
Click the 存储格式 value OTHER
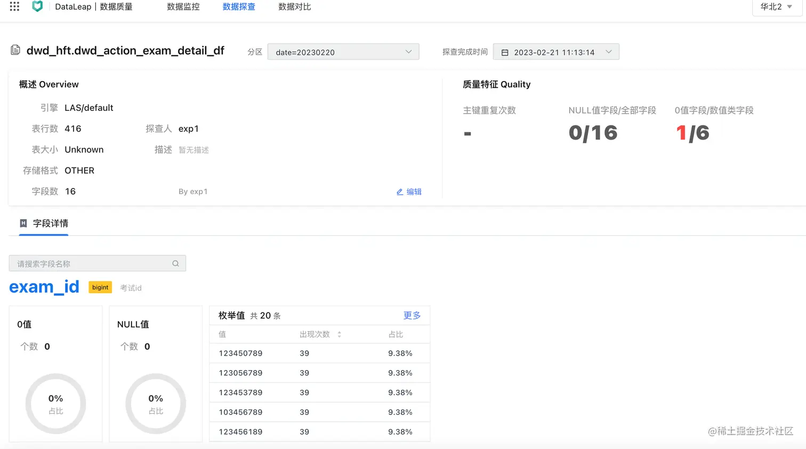(79, 171)
